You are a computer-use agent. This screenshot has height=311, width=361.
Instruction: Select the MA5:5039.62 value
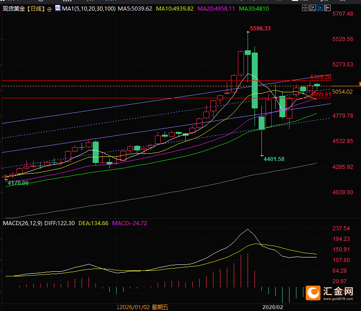[135, 9]
